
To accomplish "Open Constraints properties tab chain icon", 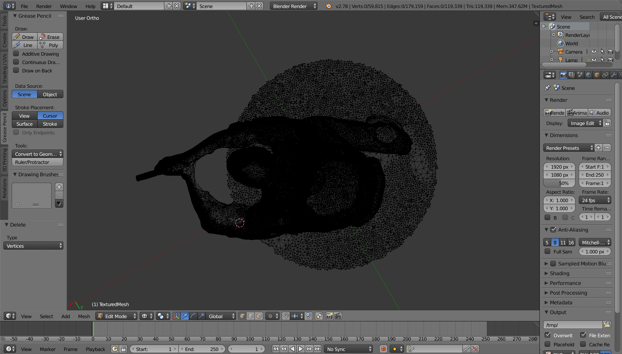I will pyautogui.click(x=605, y=75).
